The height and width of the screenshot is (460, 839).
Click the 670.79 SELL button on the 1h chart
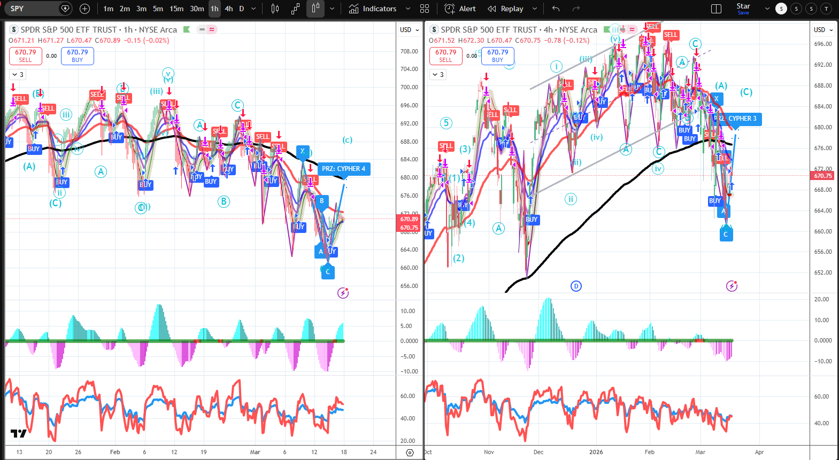click(25, 56)
